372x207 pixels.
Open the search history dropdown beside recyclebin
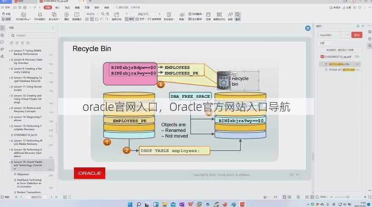(347, 35)
